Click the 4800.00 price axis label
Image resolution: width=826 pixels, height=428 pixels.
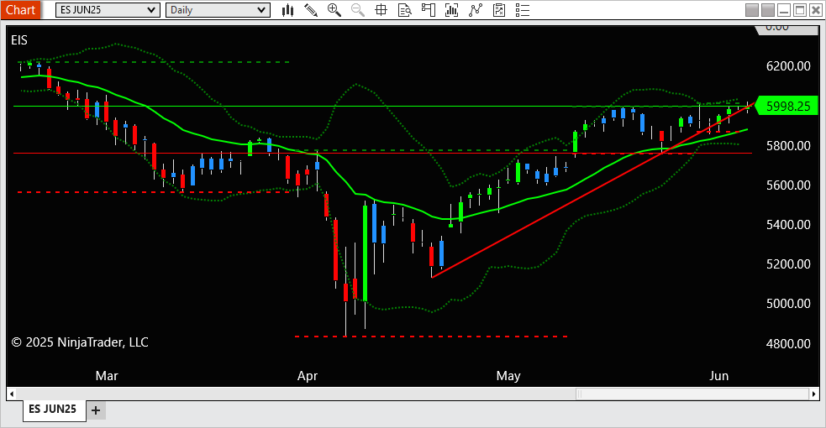click(788, 343)
